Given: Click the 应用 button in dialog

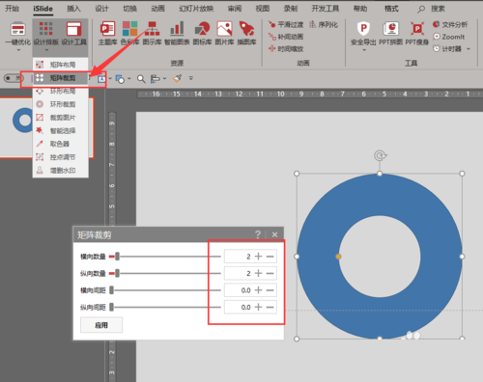Looking at the screenshot, I should point(101,325).
